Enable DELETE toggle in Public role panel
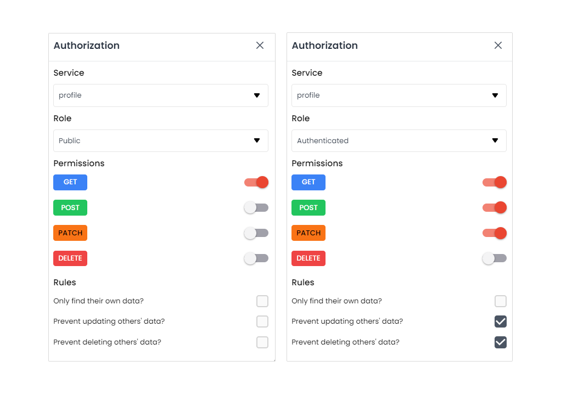 (x=256, y=258)
